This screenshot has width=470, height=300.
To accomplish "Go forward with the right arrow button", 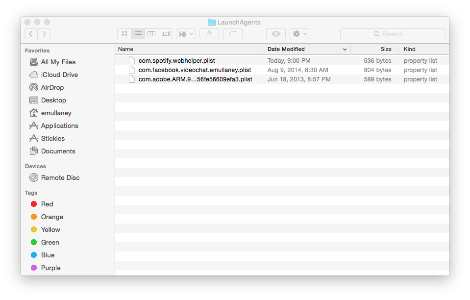I will point(44,34).
